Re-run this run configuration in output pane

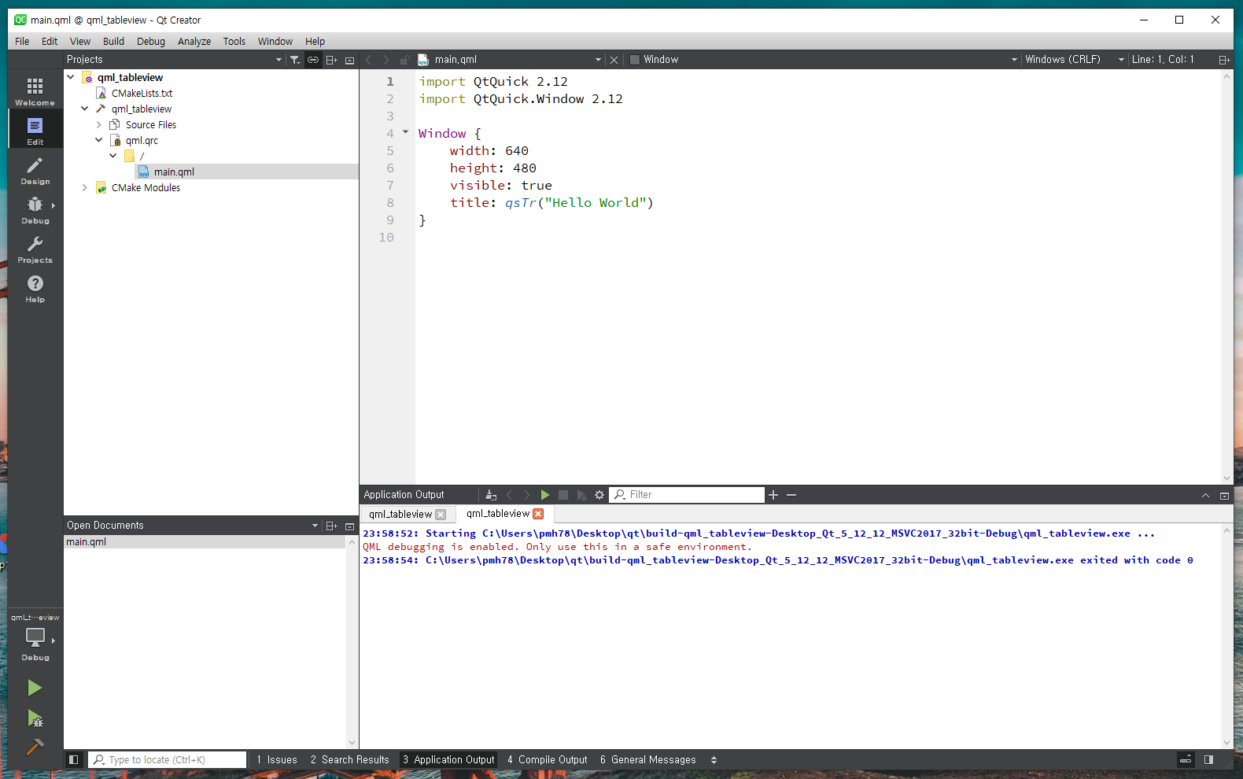pyautogui.click(x=544, y=495)
